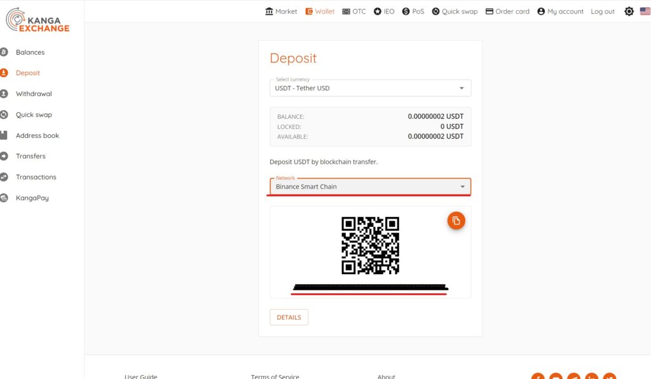Click the Select currency dropdown arrow
The image size is (651, 379).
point(462,88)
